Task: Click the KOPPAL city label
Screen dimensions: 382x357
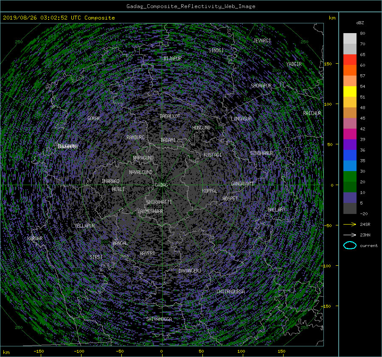Action: point(210,191)
